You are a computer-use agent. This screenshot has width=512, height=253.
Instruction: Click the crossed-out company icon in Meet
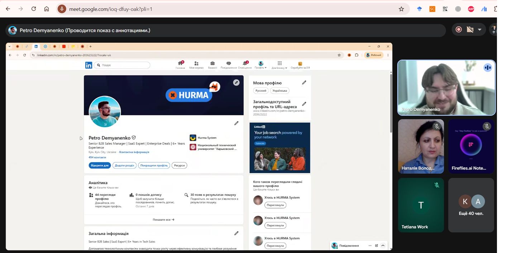coord(470,30)
